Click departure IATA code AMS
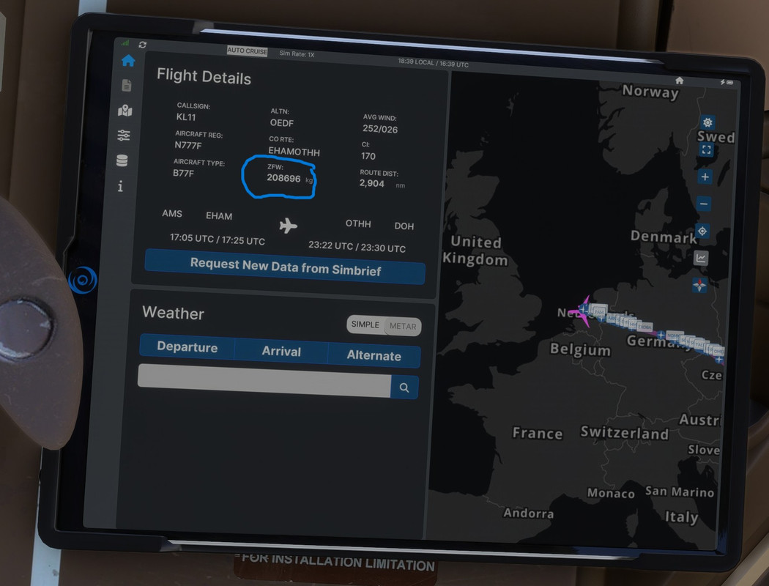 coord(172,213)
